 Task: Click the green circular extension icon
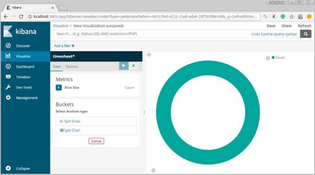[x=283, y=16]
